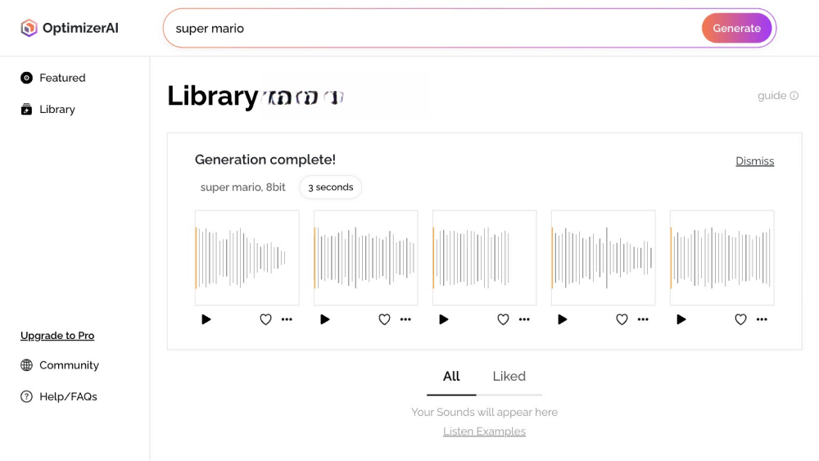Like the first generated sound
819x461 pixels.
[x=265, y=319]
